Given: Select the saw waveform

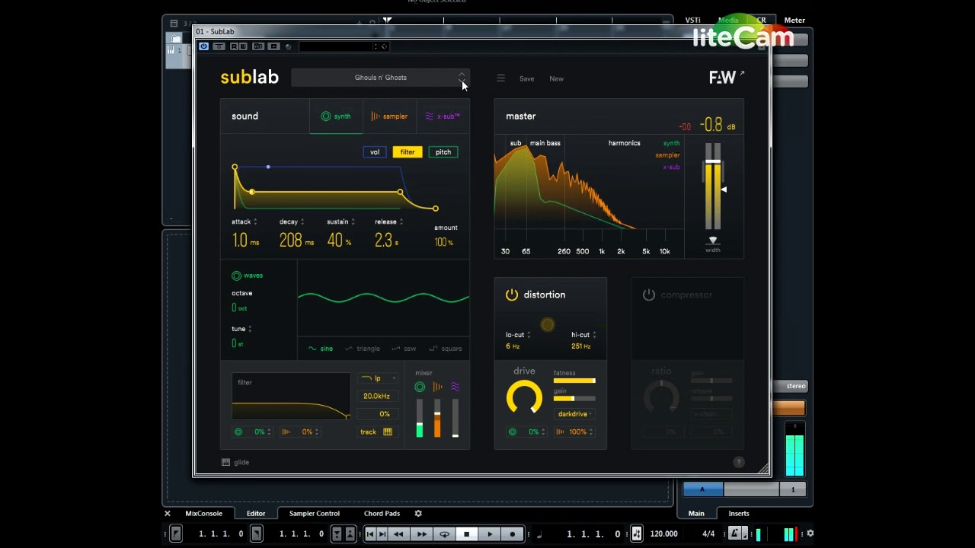Looking at the screenshot, I should [x=404, y=349].
